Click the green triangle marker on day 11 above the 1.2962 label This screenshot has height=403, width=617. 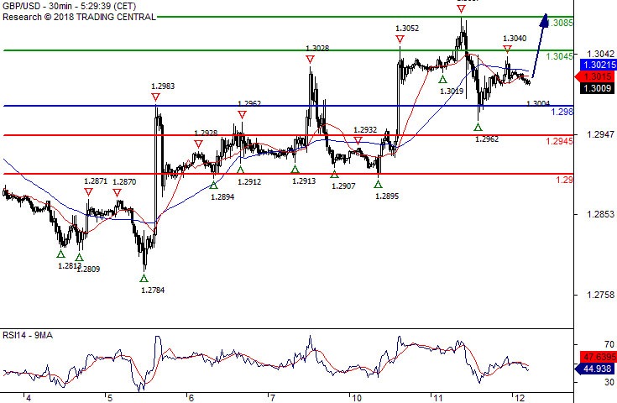pyautogui.click(x=478, y=127)
